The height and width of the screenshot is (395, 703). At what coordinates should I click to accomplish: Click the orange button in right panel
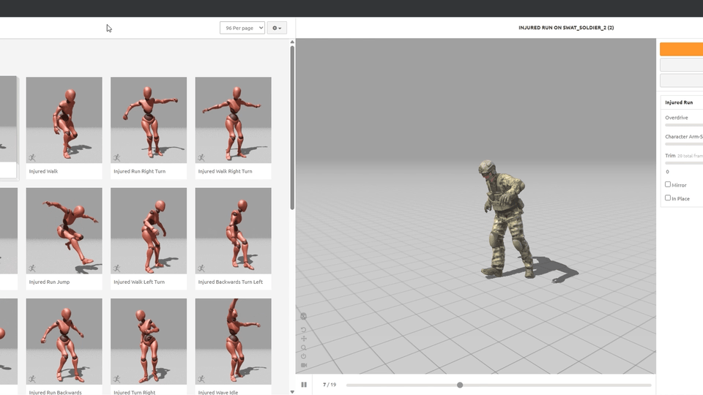click(681, 49)
